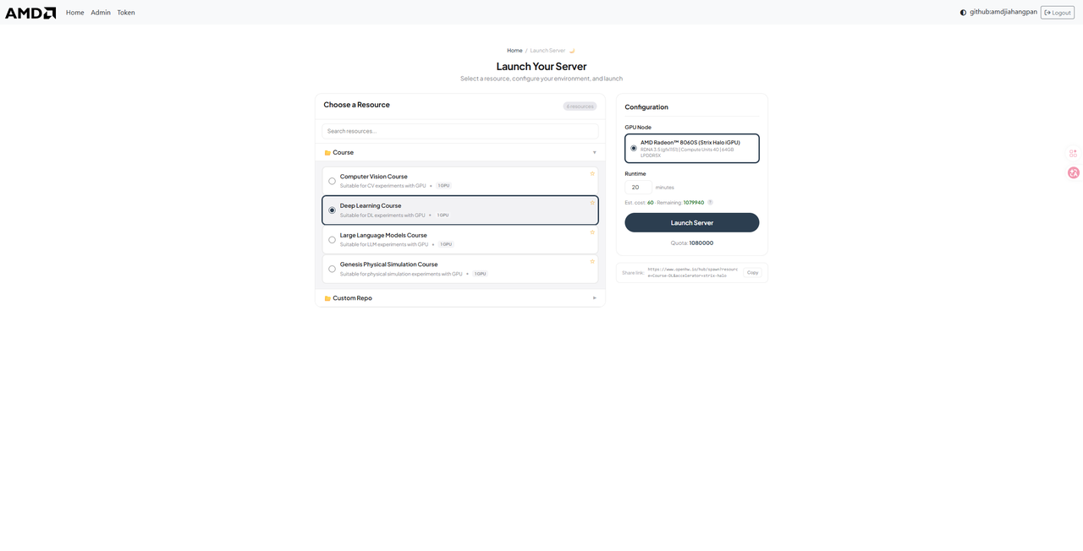Open the pink grid apps floating icon

[x=1074, y=153]
